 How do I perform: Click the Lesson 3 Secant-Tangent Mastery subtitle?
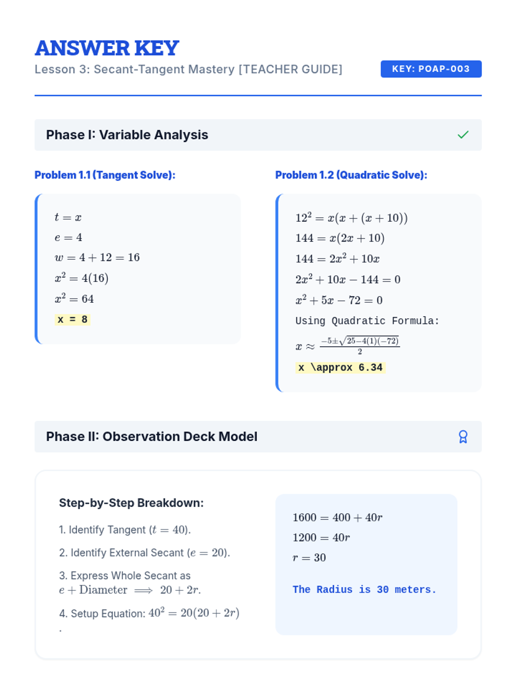(188, 69)
